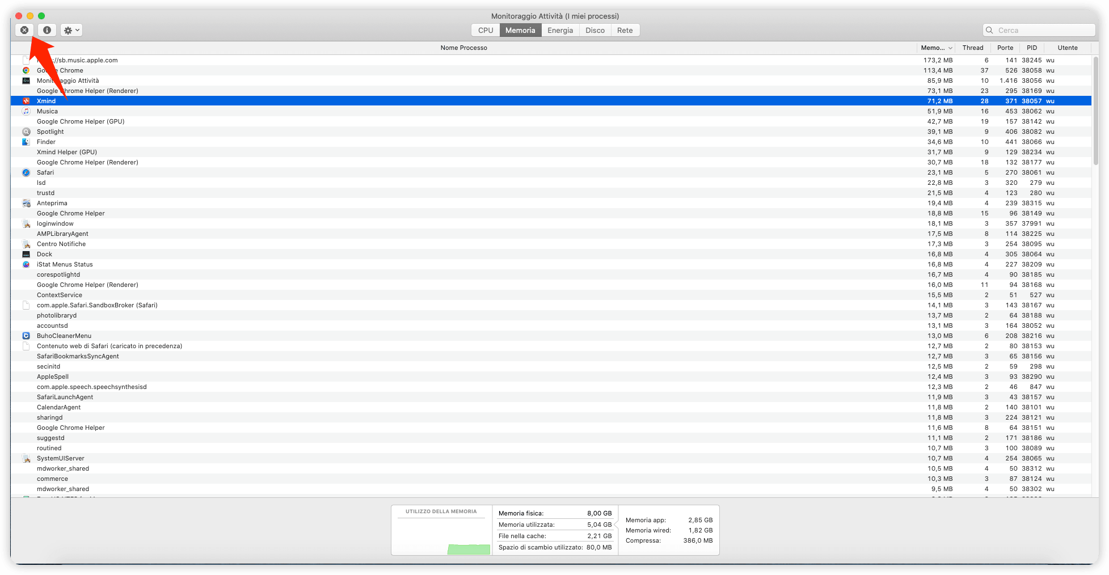Click the 173,2 MB memory value

coord(938,60)
